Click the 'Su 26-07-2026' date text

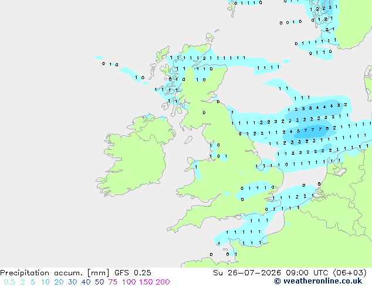(x=247, y=273)
